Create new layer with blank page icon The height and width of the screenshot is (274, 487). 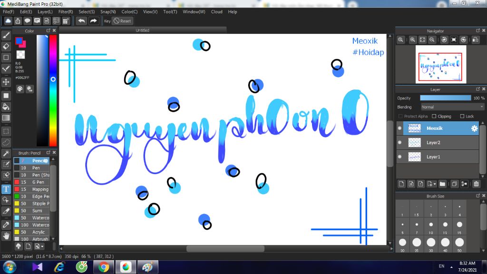(401, 184)
